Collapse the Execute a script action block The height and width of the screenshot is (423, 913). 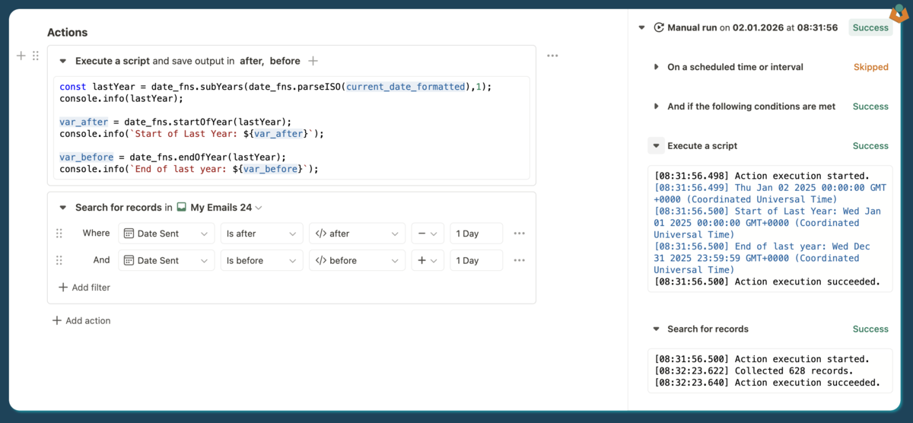click(x=63, y=61)
